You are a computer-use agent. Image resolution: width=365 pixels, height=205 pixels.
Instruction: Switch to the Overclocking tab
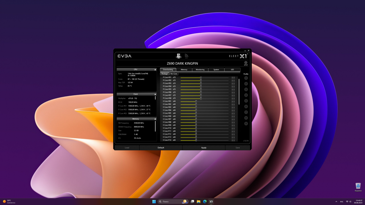[x=168, y=70]
